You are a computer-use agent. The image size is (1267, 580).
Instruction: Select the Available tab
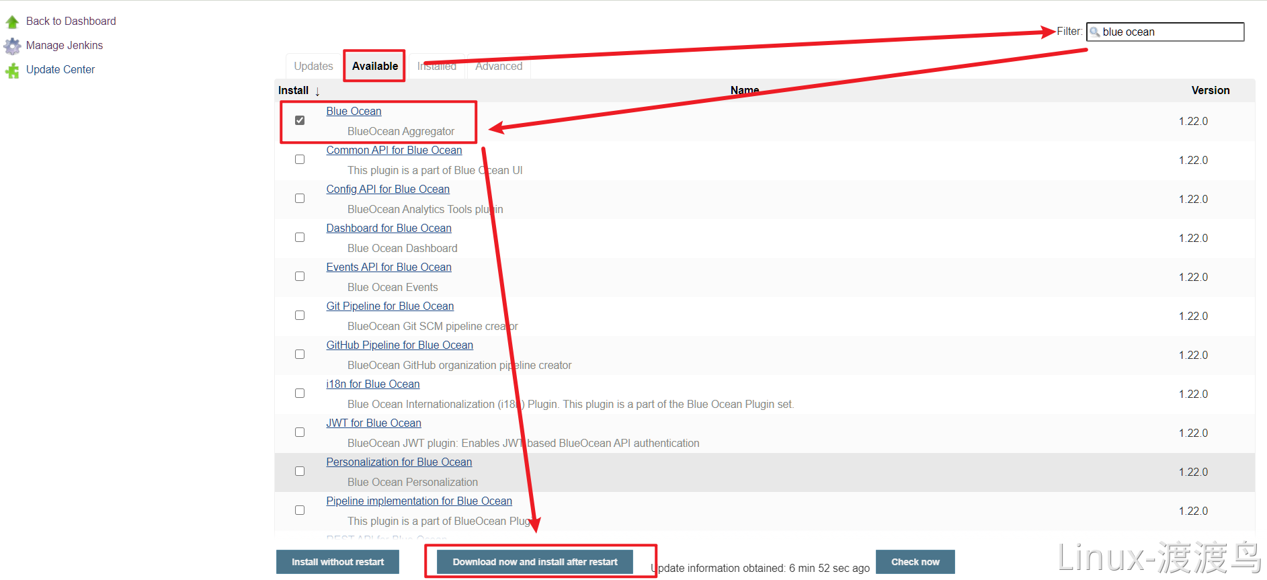(x=374, y=66)
